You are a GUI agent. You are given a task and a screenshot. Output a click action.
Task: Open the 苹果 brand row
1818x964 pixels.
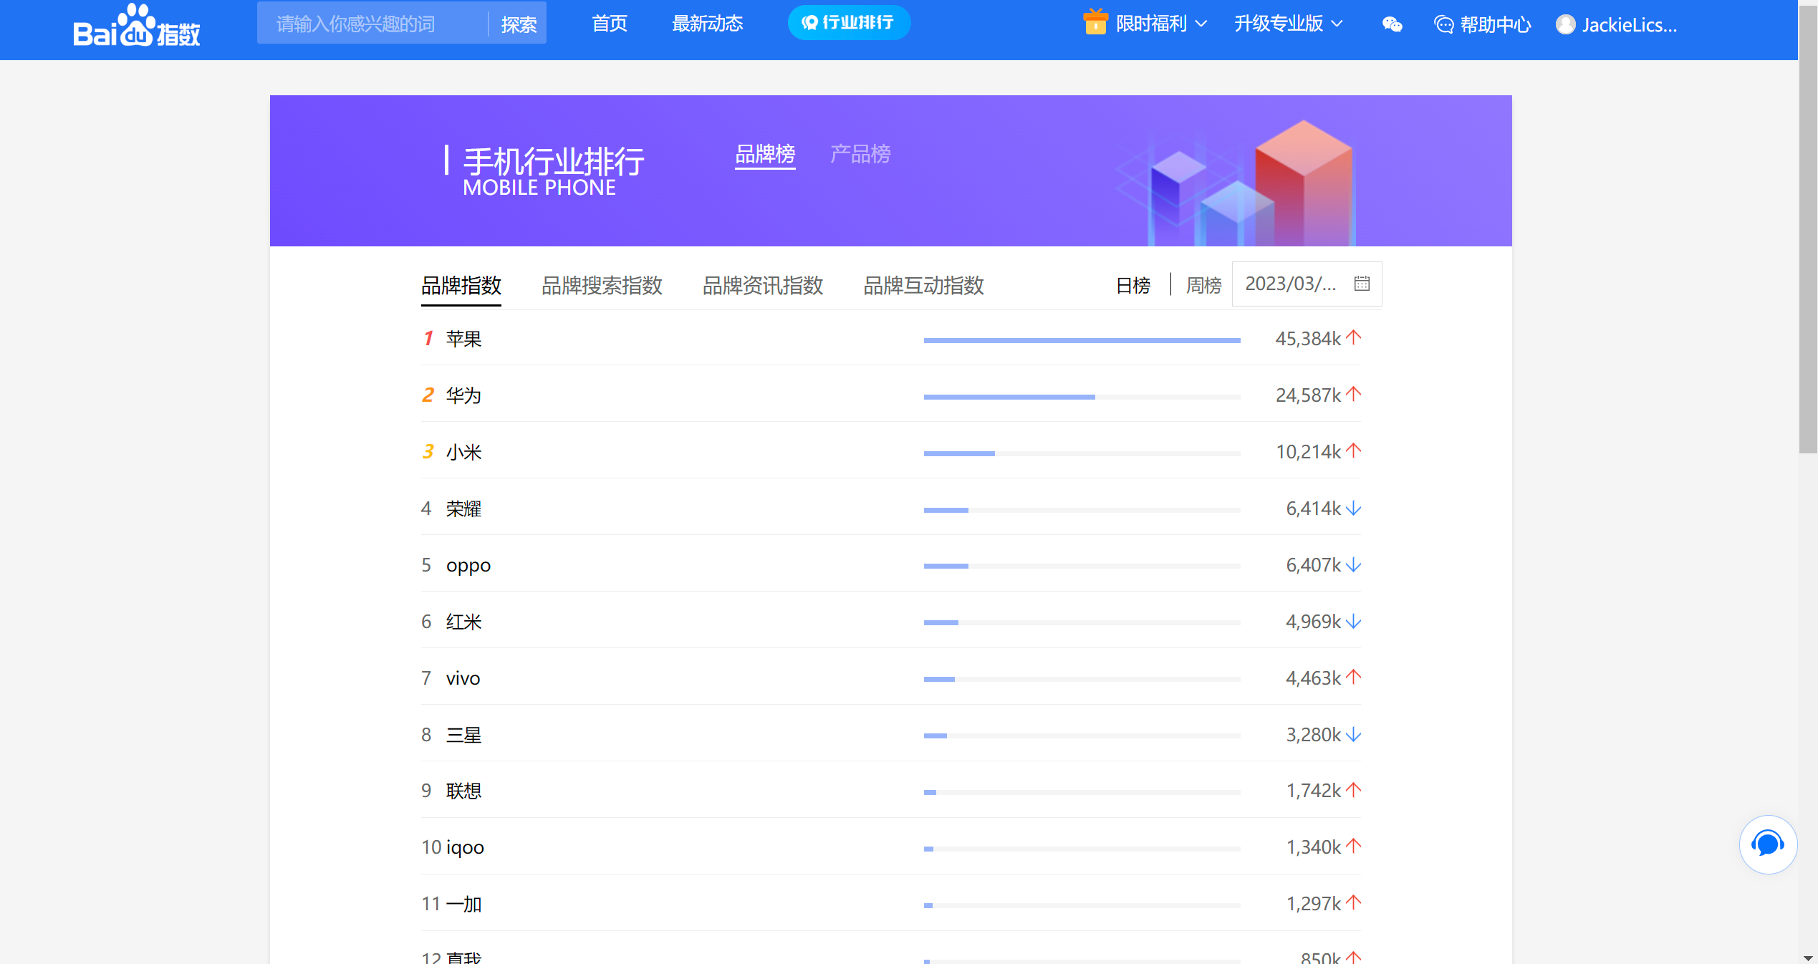[890, 338]
